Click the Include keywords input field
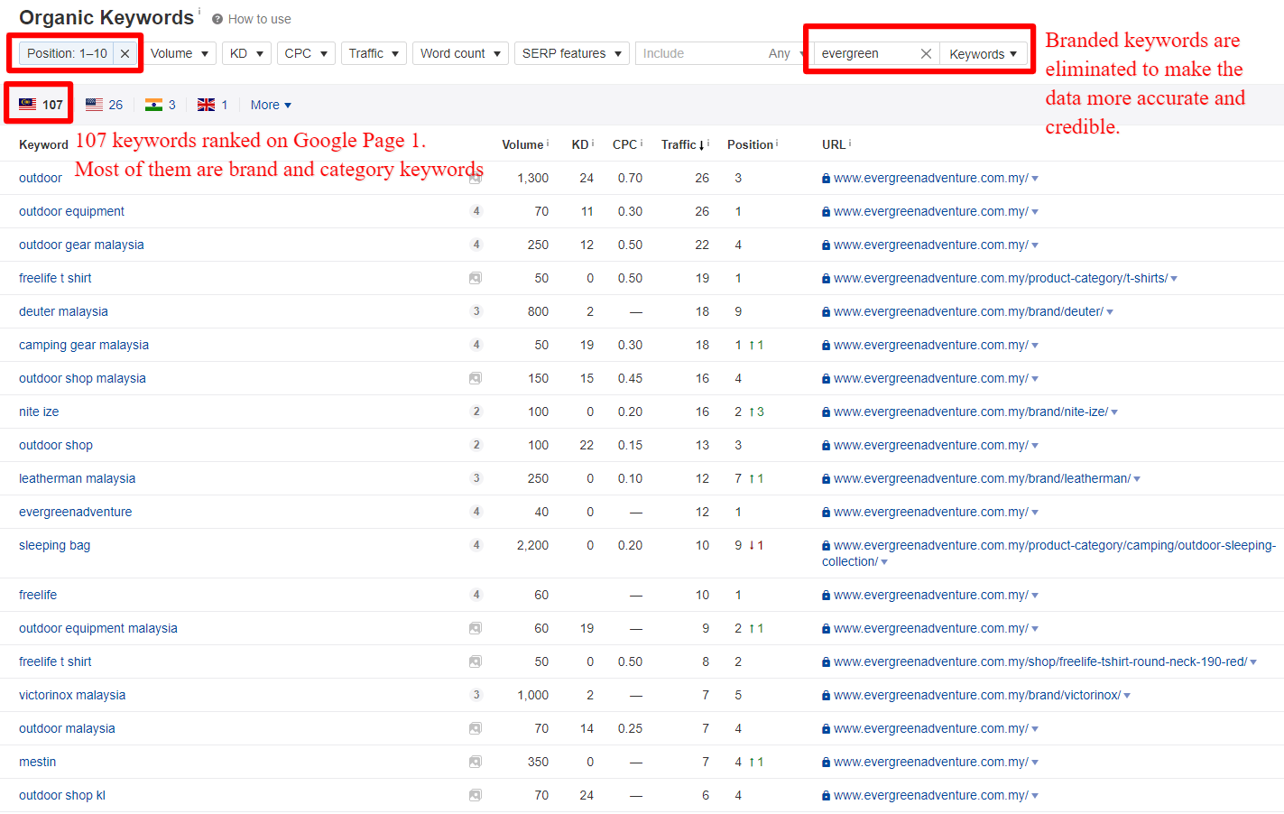1284x814 pixels. coord(699,53)
